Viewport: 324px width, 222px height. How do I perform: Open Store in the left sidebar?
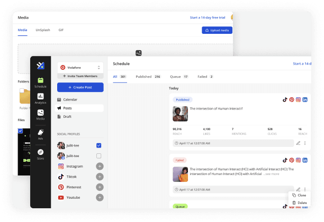coord(40,154)
